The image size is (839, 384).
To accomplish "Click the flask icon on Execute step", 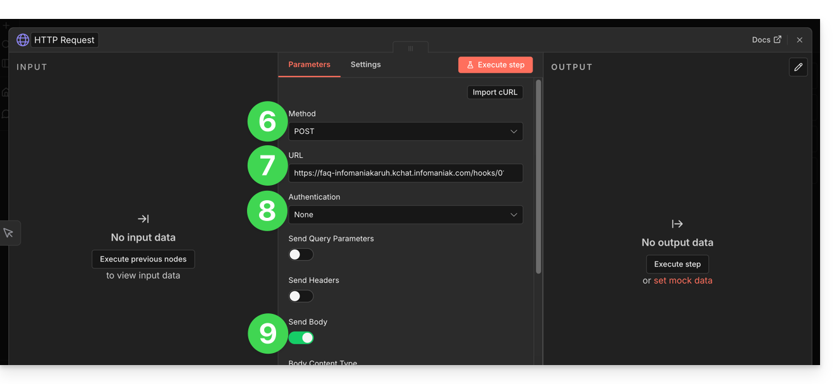I will (470, 65).
